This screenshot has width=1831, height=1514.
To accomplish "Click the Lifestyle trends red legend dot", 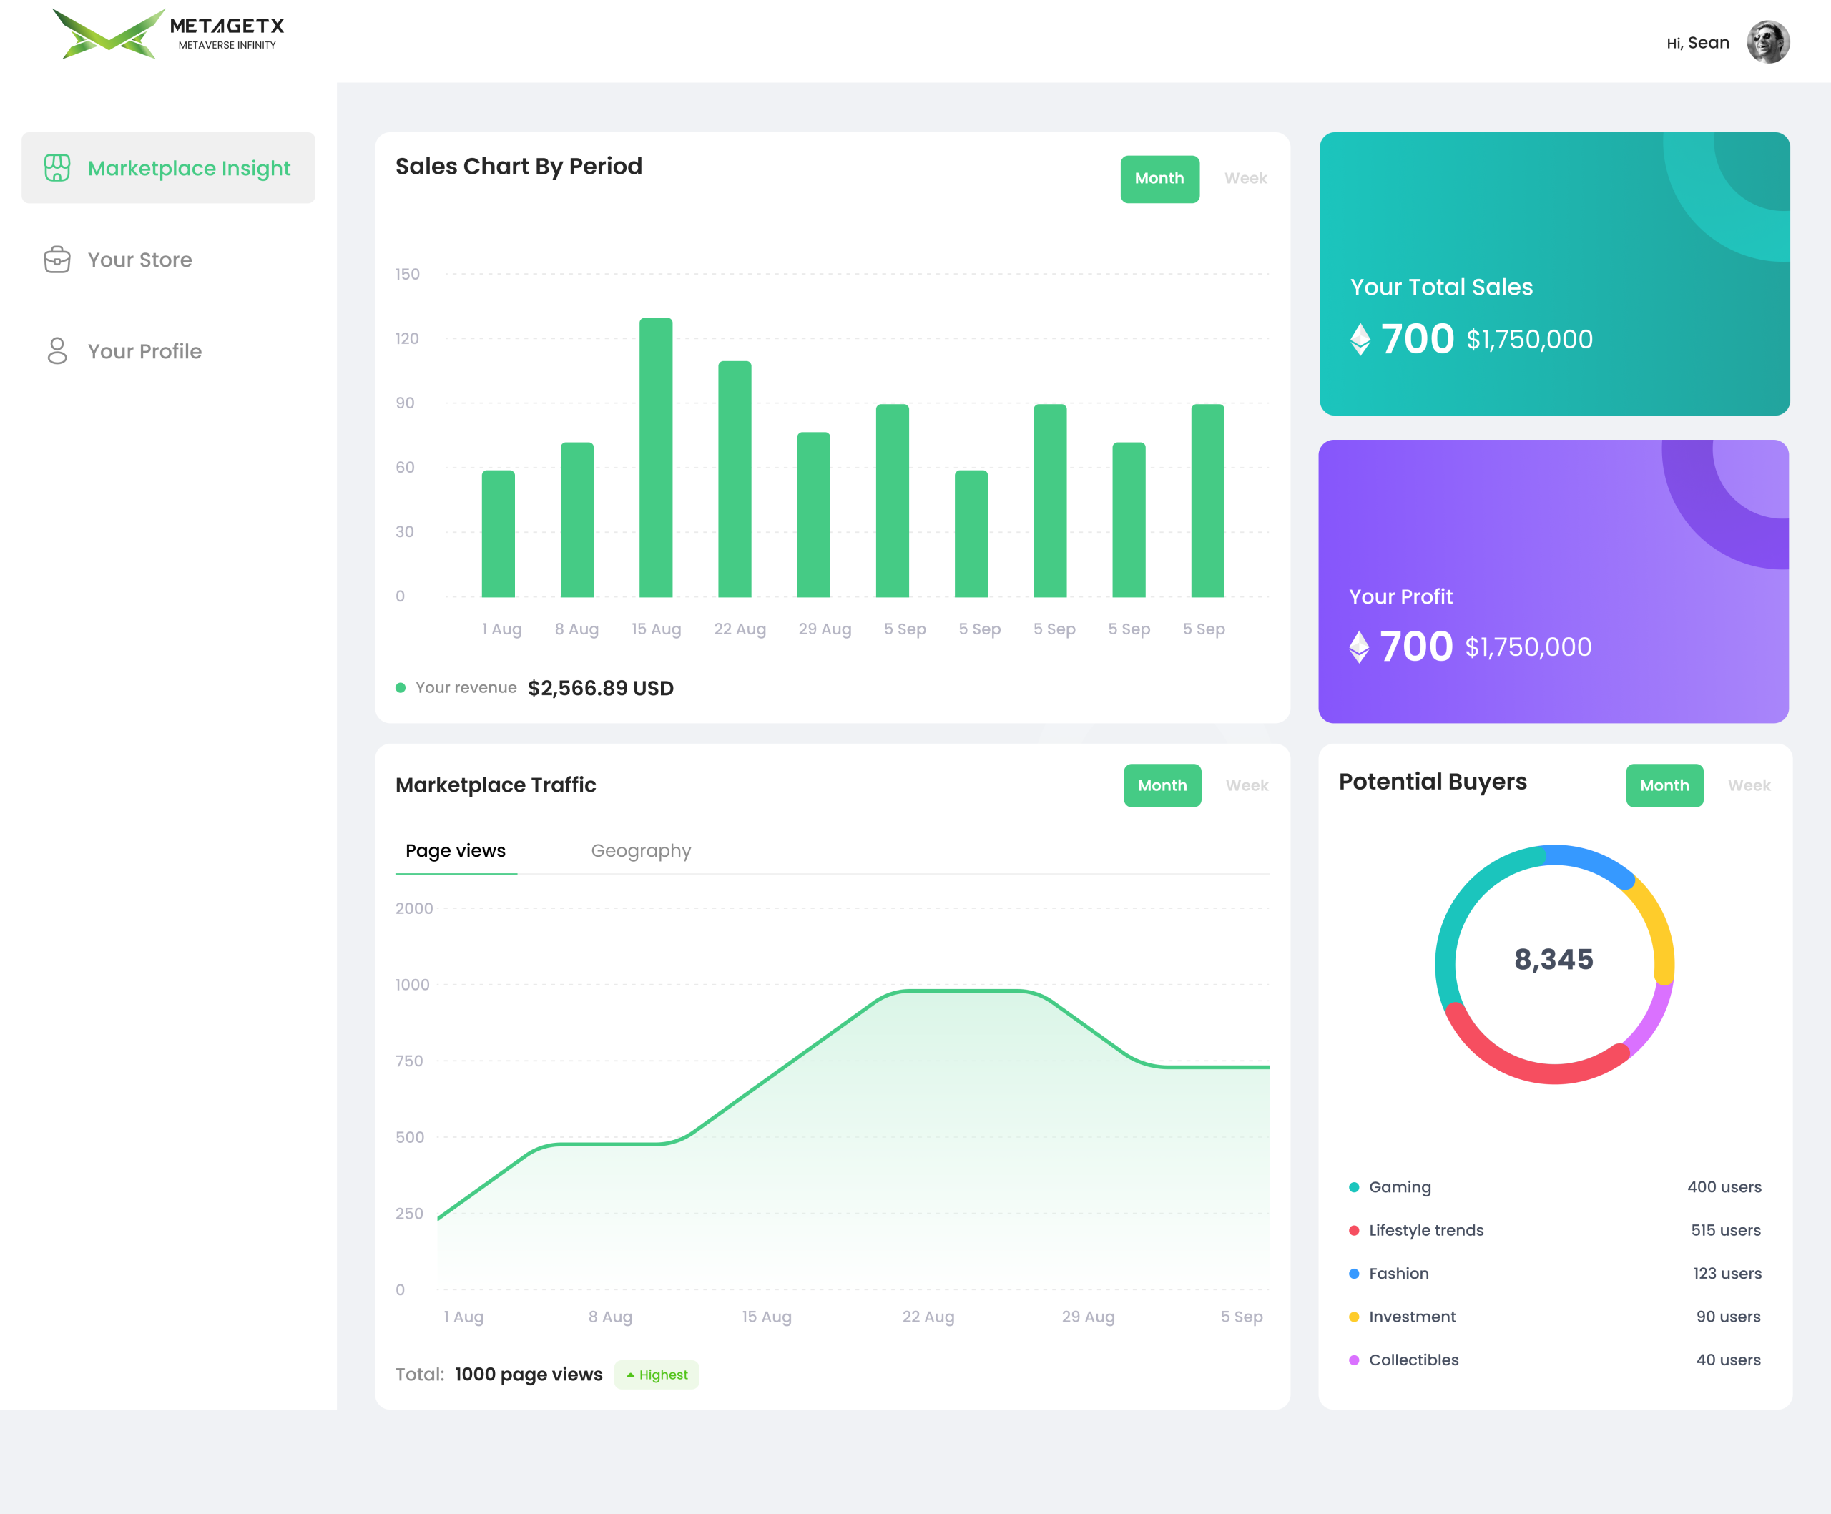I will pos(1354,1231).
